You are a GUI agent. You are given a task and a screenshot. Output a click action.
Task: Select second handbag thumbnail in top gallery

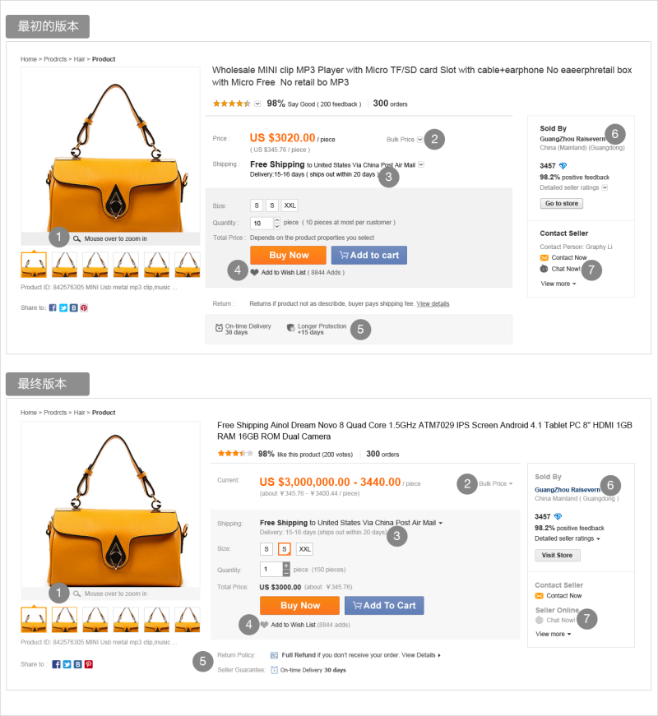point(64,265)
